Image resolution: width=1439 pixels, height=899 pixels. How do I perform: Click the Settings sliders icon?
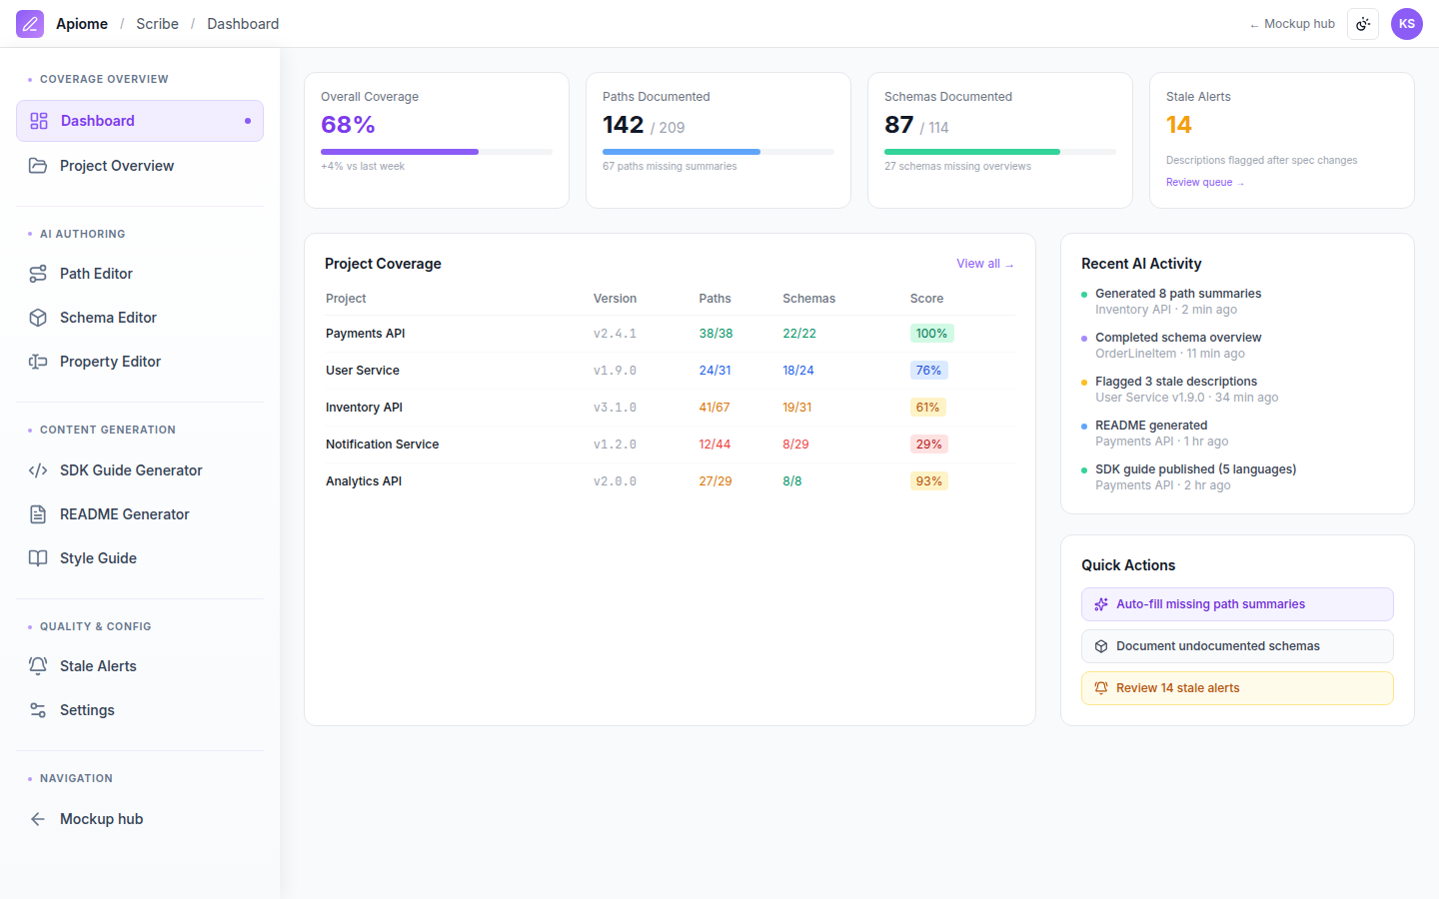(38, 710)
